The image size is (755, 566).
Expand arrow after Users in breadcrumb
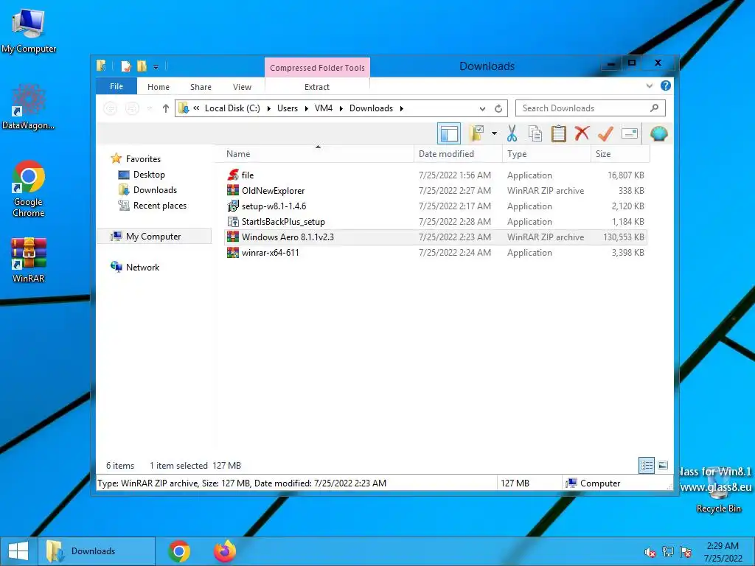point(306,108)
